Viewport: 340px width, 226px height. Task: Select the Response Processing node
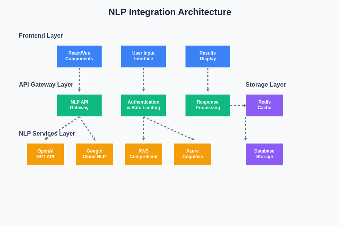[x=208, y=105]
